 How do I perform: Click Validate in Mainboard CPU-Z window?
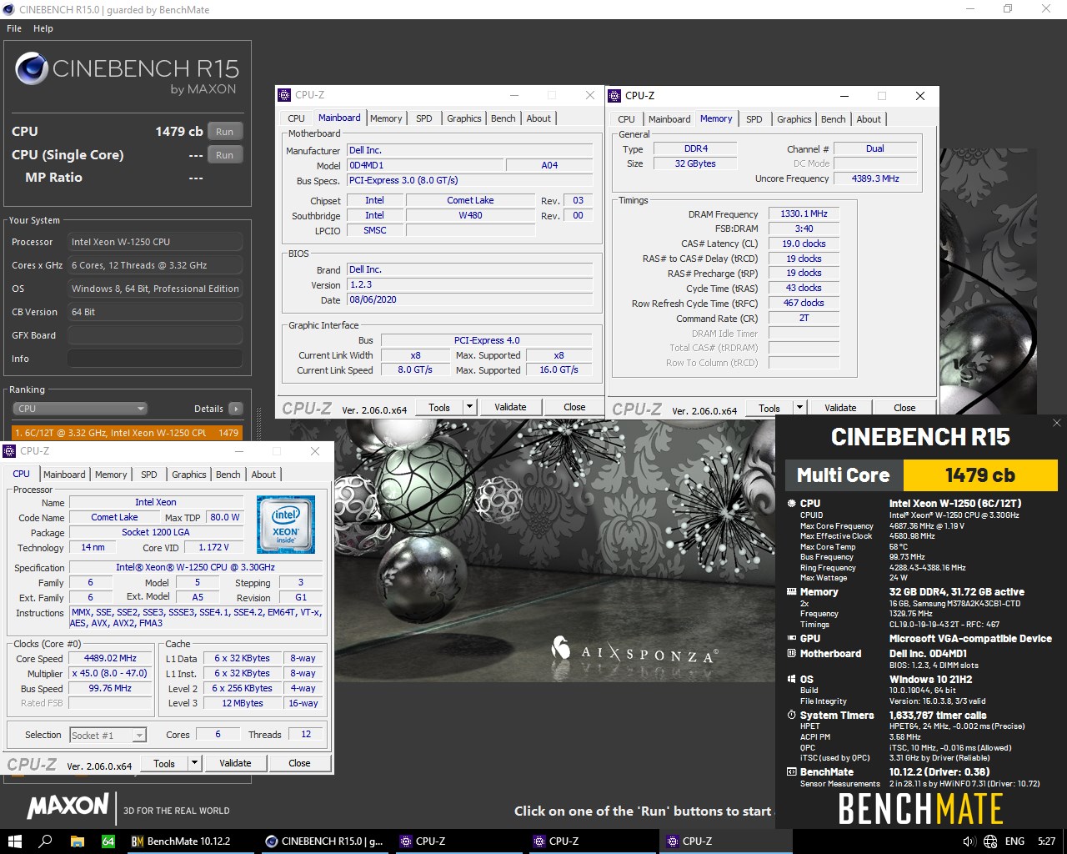(x=510, y=407)
